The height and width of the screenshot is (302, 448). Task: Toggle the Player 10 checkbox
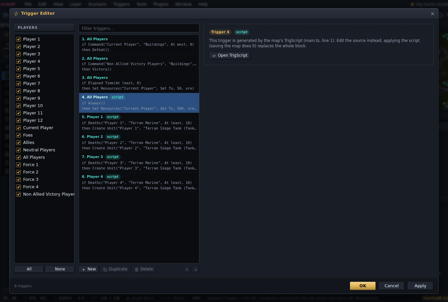(18, 106)
